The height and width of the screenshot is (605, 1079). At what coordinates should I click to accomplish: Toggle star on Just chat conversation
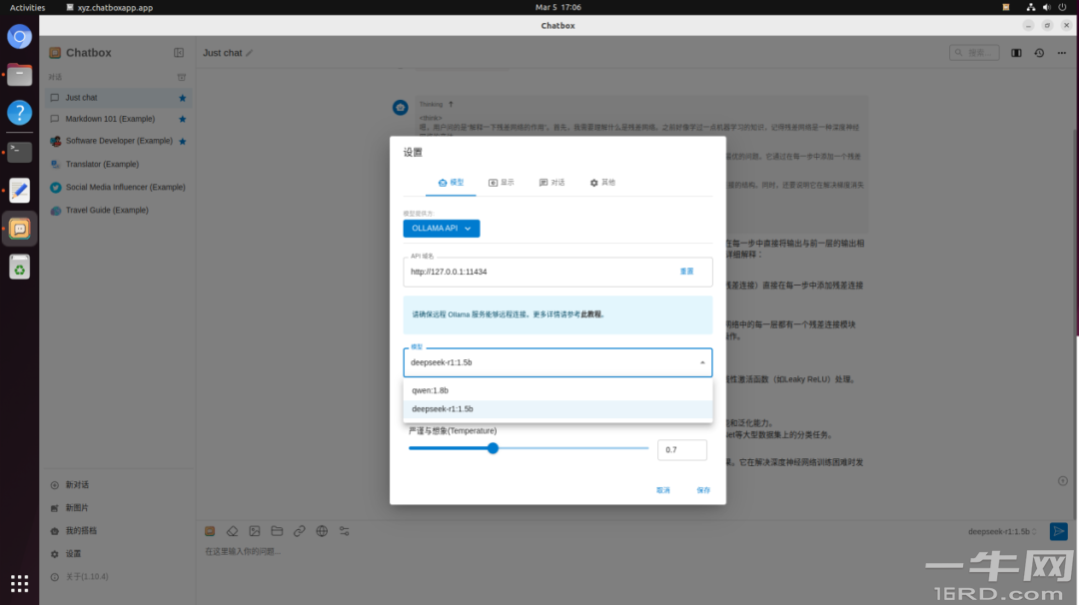pyautogui.click(x=183, y=98)
